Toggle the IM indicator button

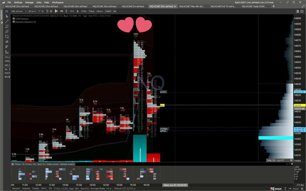[115, 11]
